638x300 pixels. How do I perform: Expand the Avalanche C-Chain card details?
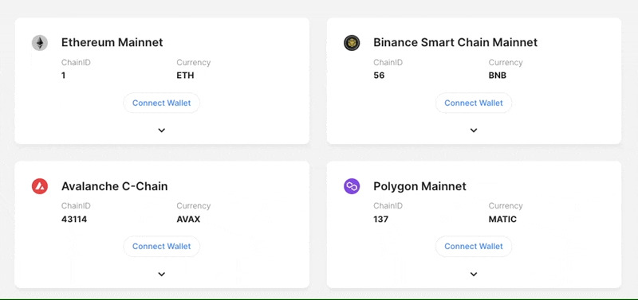162,274
